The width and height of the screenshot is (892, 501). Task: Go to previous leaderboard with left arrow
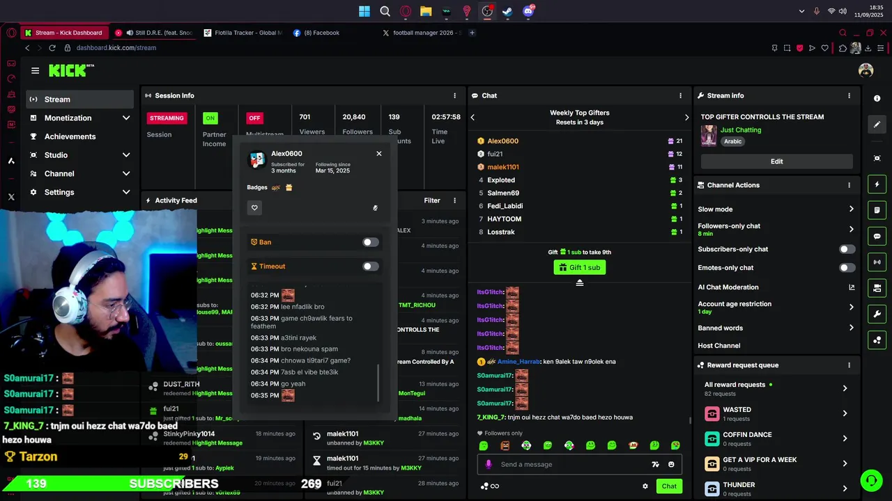pos(472,118)
